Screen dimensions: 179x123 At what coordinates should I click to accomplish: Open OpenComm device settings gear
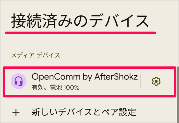(x=156, y=81)
